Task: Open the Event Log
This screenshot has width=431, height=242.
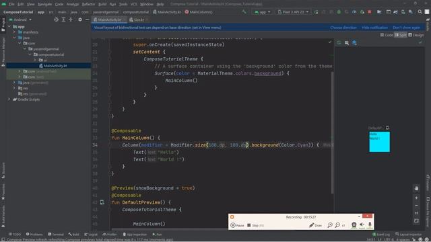Action: [x=381, y=235]
